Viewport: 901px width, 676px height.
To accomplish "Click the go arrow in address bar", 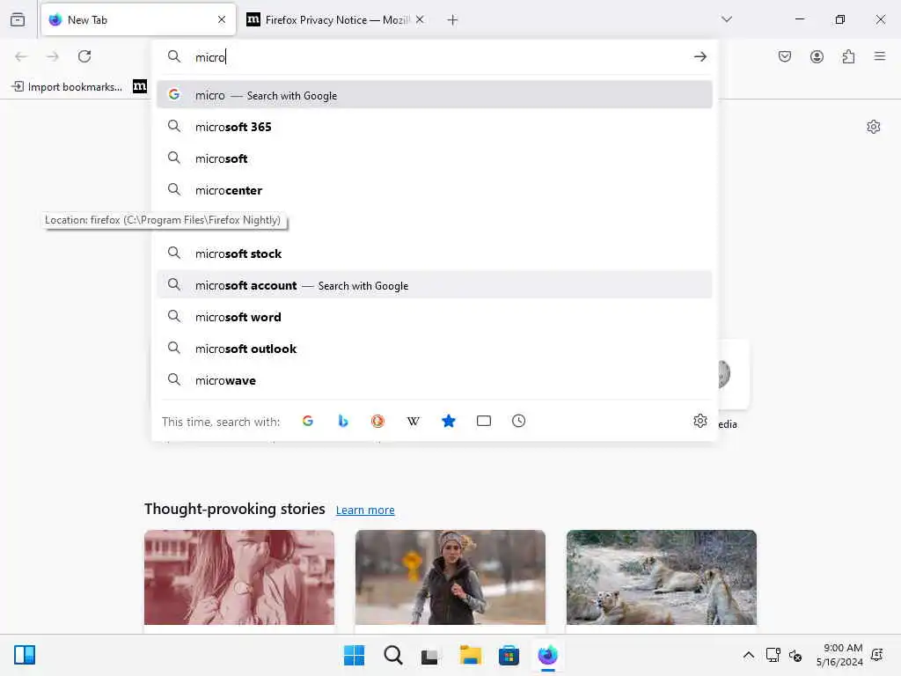I will [x=700, y=56].
